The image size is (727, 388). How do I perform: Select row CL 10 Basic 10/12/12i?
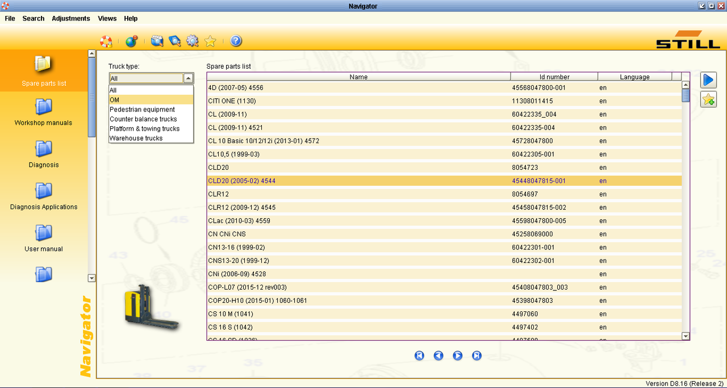tap(444, 141)
